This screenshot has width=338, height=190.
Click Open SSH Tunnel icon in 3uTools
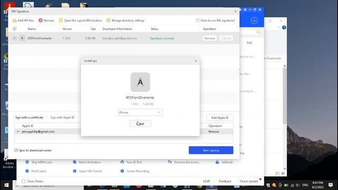pos(74,171)
